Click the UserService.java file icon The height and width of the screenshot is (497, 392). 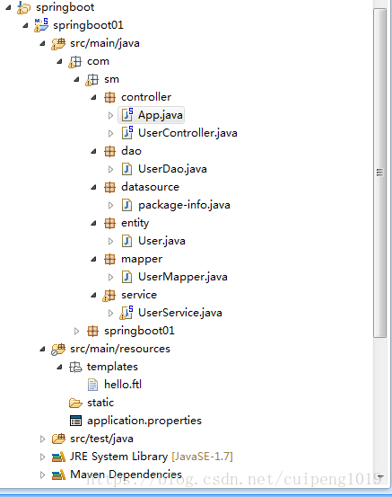tap(126, 313)
